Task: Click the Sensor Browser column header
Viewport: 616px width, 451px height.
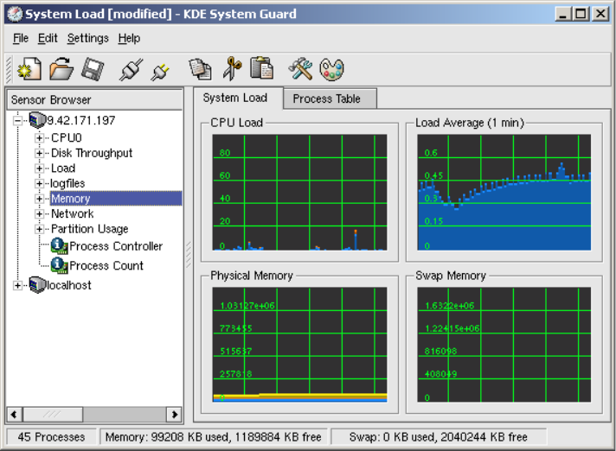Action: coord(93,100)
